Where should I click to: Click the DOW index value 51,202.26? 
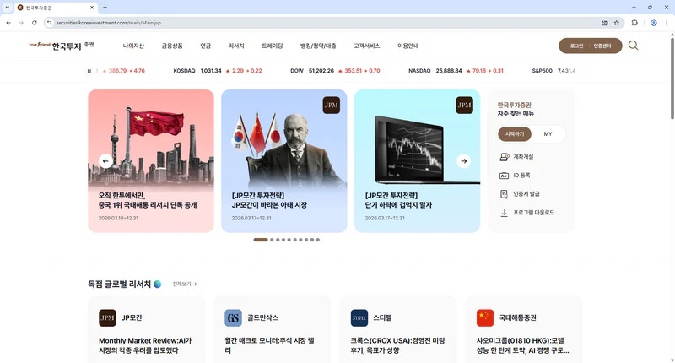[x=321, y=71]
